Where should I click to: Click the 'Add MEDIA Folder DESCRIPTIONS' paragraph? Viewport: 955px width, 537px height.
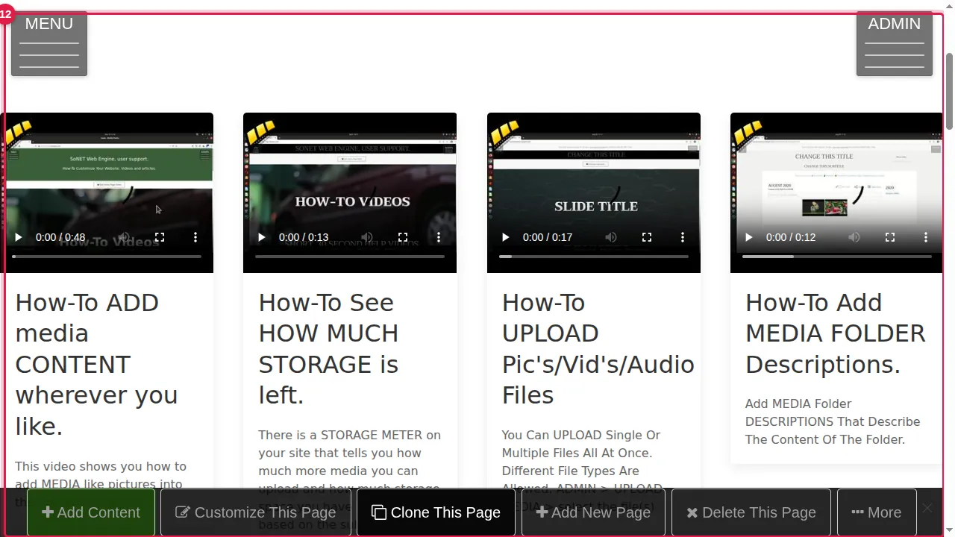[x=833, y=421]
